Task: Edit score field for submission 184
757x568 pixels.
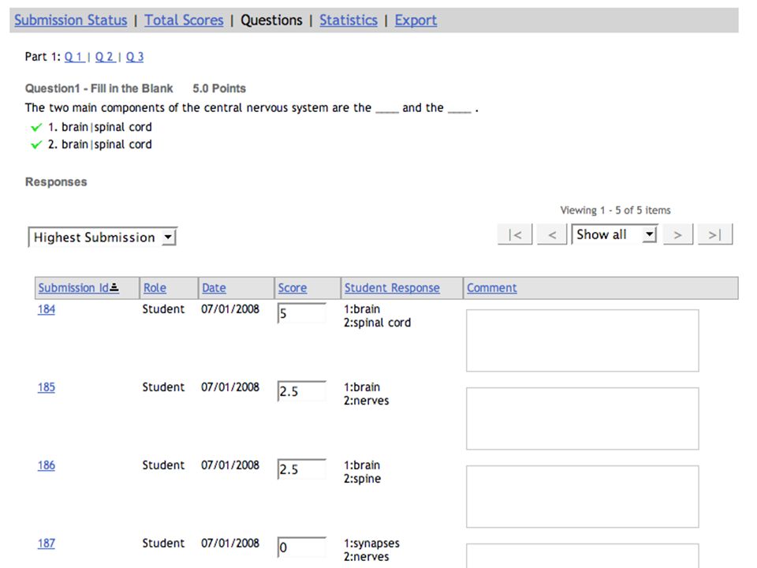Action: coord(302,313)
